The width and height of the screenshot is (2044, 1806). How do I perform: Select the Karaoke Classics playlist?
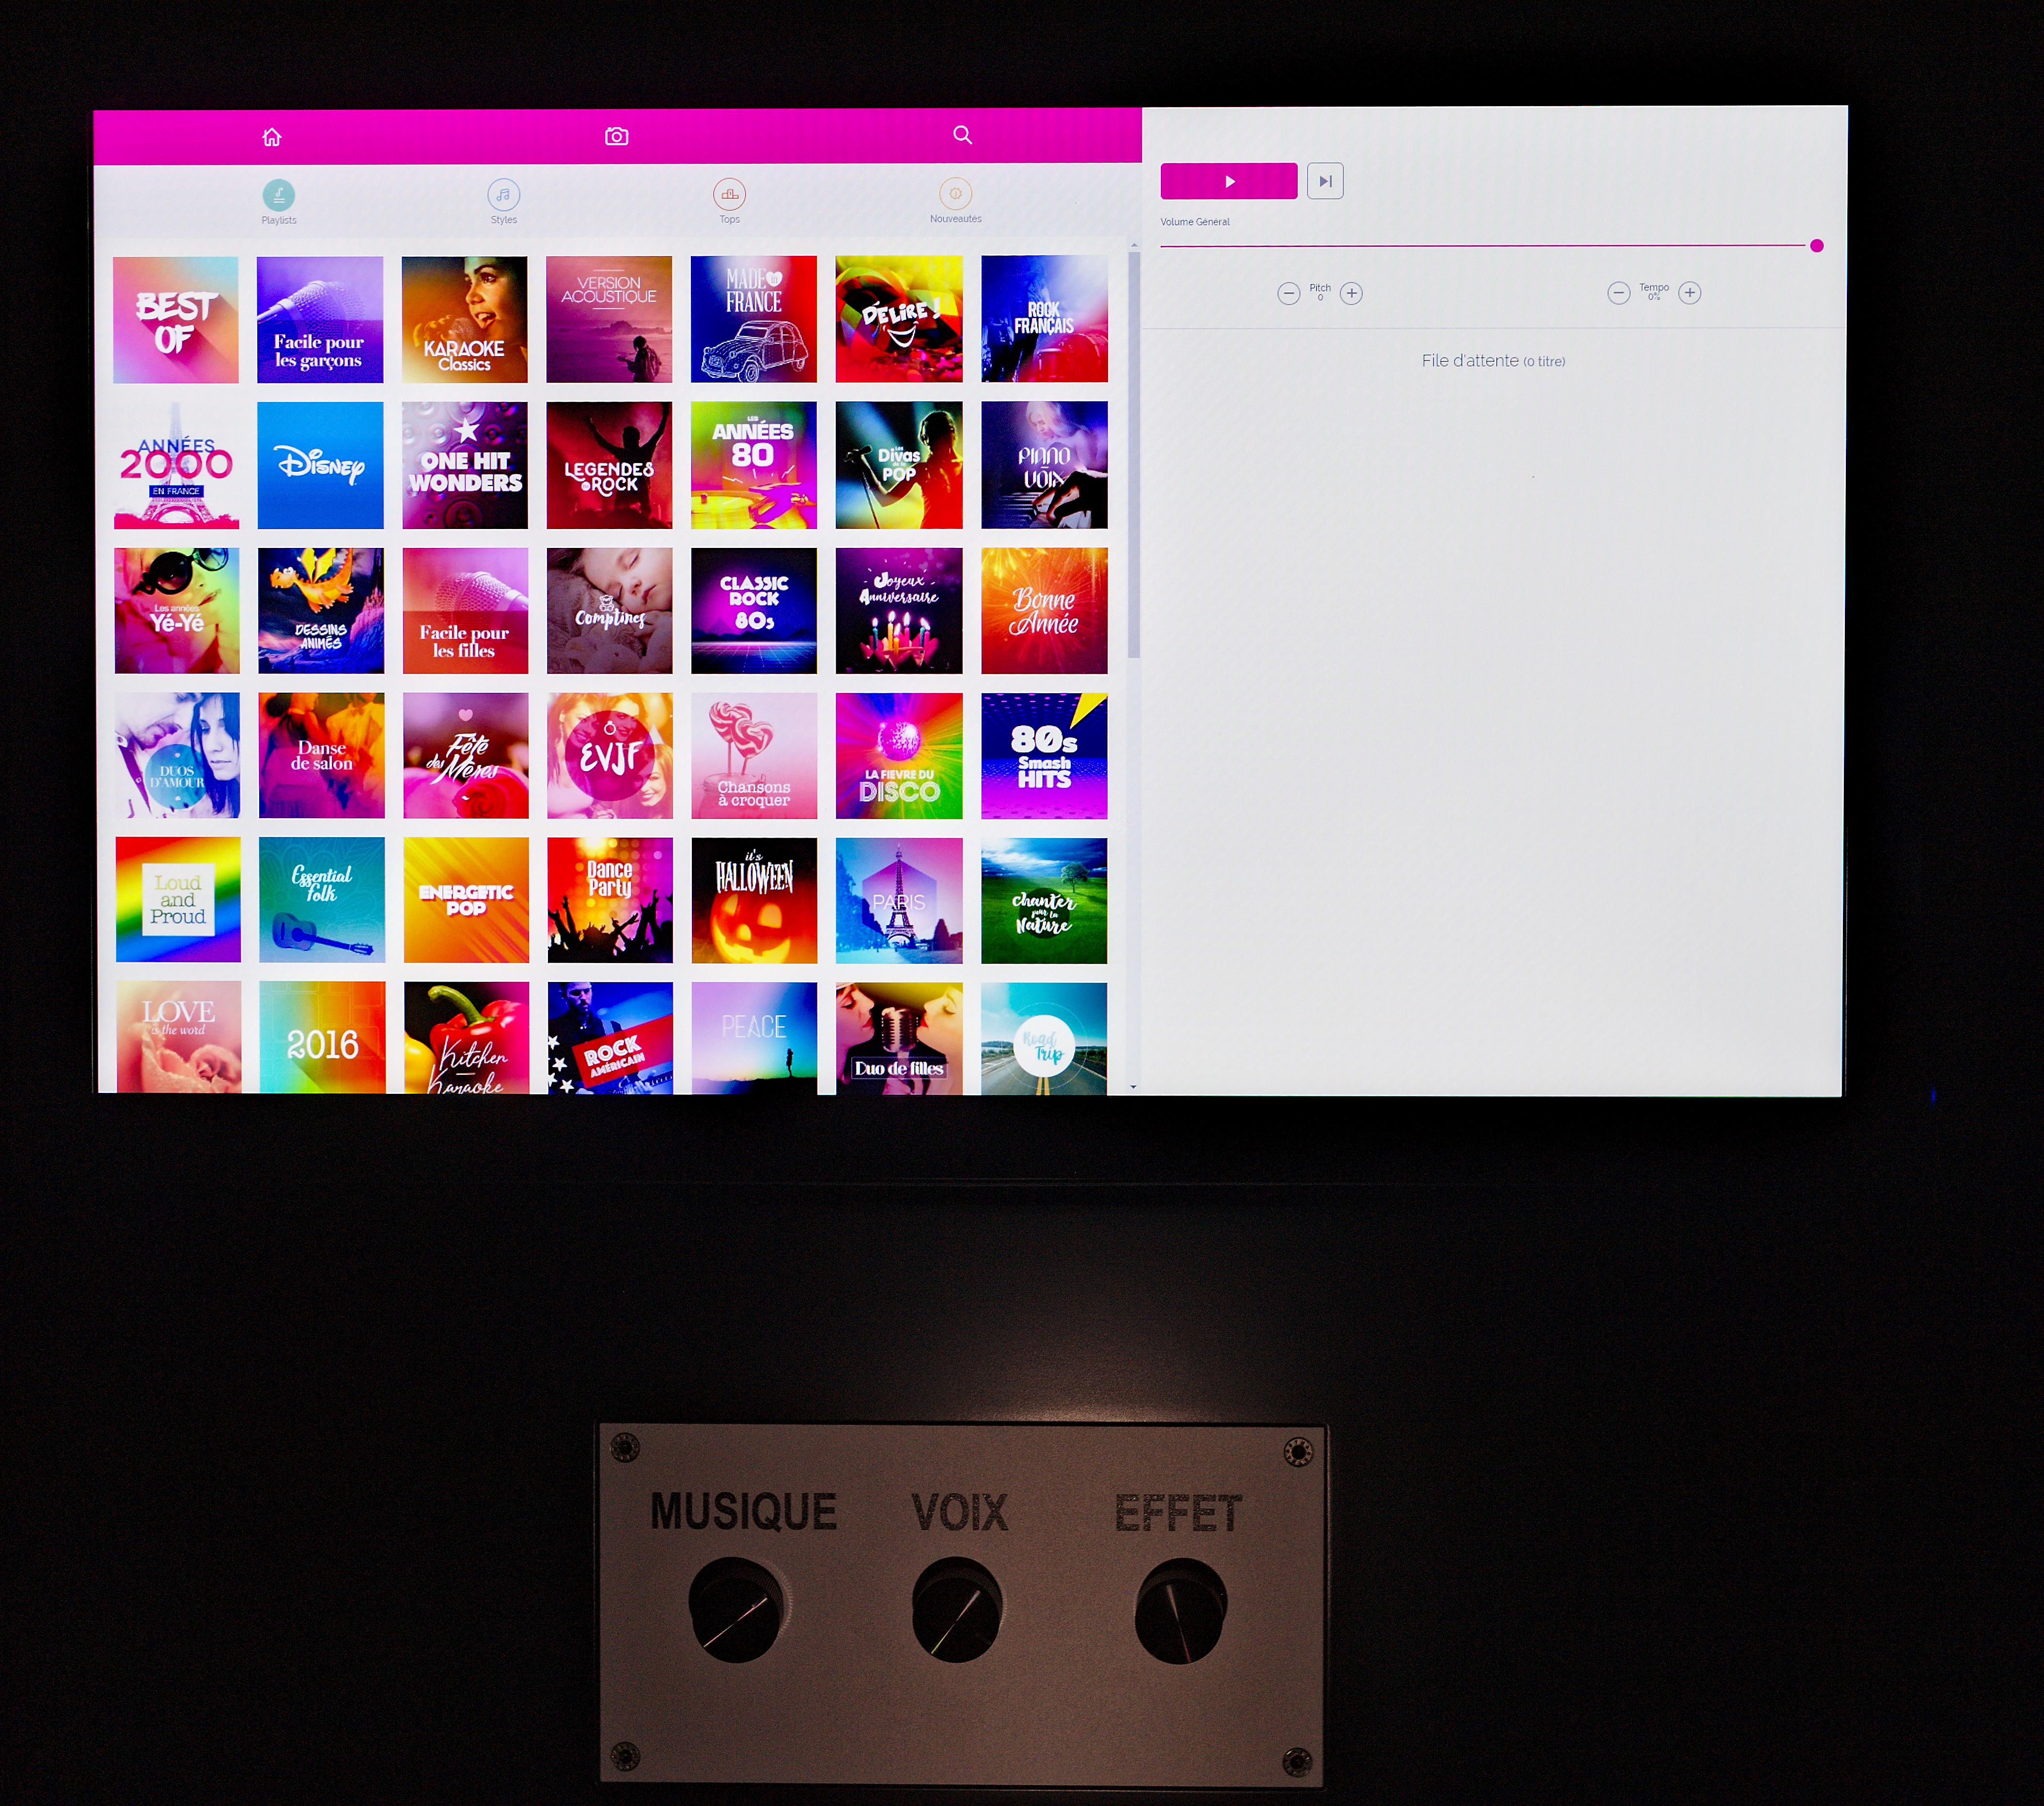[465, 320]
